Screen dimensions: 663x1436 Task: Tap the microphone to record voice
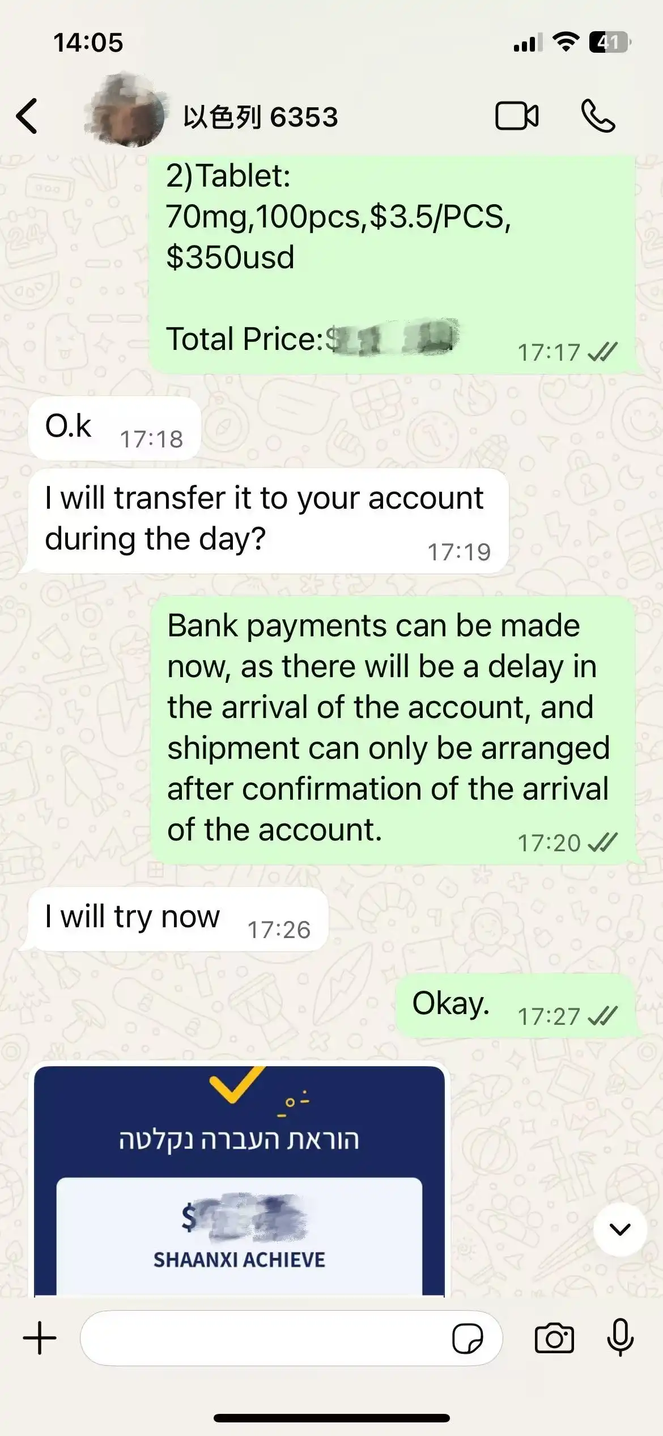click(620, 1337)
